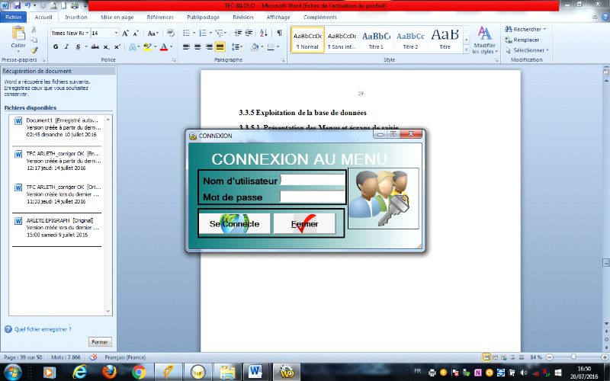Toggle italic formatting in Police group
The height and width of the screenshot is (381, 610).
[x=66, y=47]
